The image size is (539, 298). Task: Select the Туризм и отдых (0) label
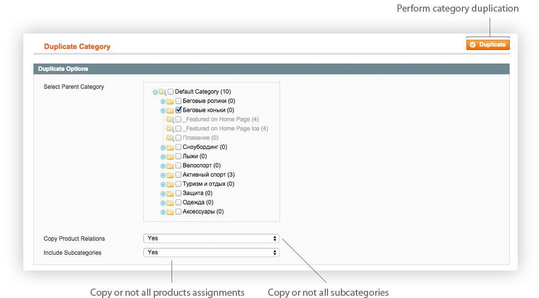click(208, 184)
